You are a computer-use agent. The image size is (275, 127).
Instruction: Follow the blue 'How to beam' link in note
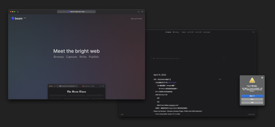172,83
